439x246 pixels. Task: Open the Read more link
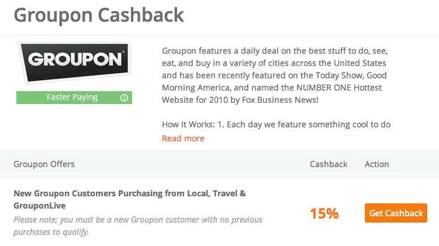[183, 138]
